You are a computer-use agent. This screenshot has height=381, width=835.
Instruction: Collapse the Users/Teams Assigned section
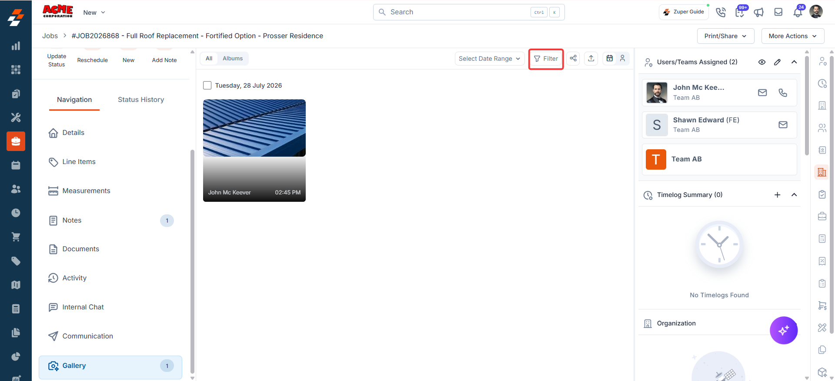[794, 62]
